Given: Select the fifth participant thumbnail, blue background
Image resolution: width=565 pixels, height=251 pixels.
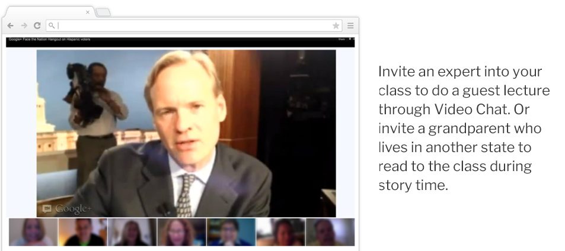Looking at the screenshot, I should pos(231,232).
